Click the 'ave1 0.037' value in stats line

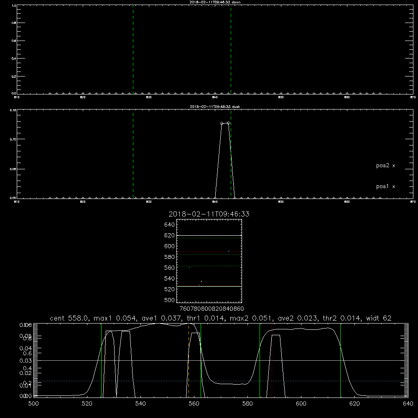pyautogui.click(x=161, y=318)
